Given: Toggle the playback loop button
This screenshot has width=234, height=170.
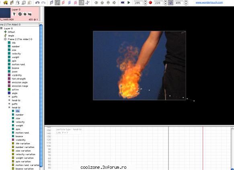Looking at the screenshot, I should click(x=171, y=3).
